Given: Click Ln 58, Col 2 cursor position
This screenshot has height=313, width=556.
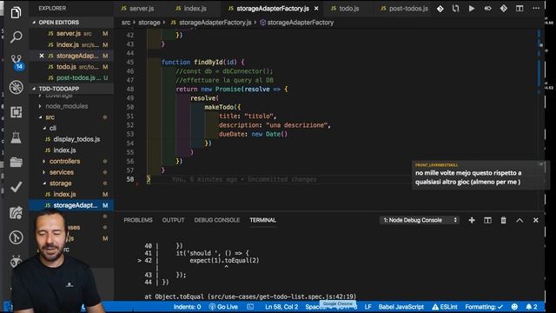Looking at the screenshot, I should pos(281,307).
